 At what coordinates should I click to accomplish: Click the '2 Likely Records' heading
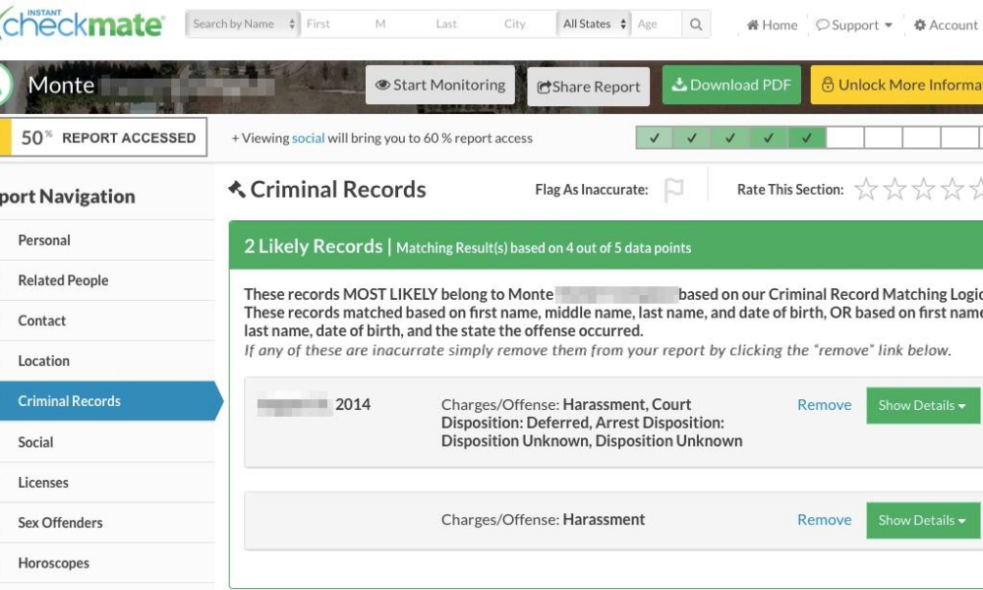314,247
